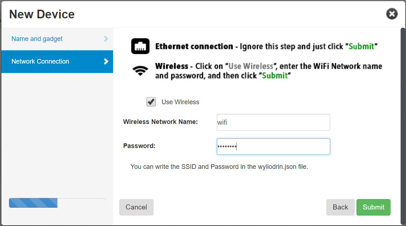Submit the new device settings
Screen dimensions: 406x226
pyautogui.click(x=373, y=207)
